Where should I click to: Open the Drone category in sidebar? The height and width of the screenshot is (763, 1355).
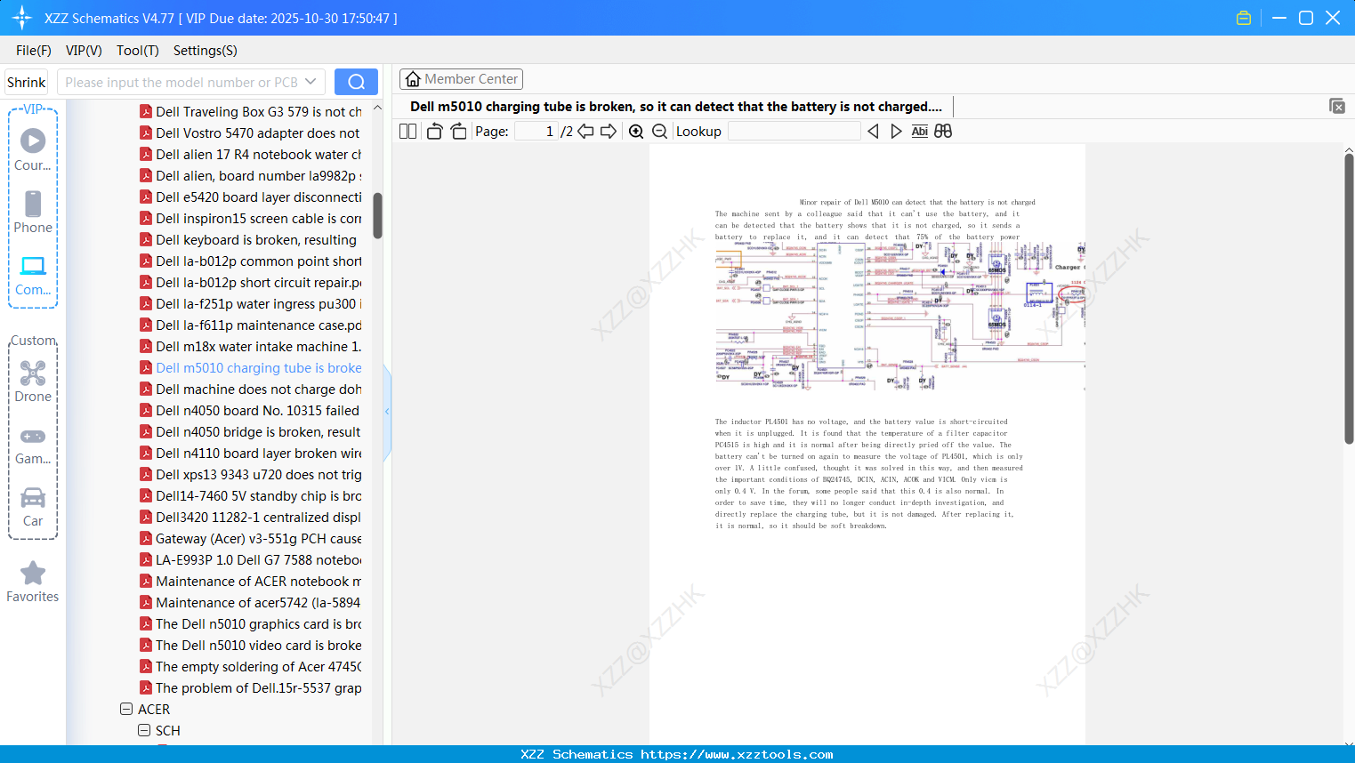coord(33,381)
